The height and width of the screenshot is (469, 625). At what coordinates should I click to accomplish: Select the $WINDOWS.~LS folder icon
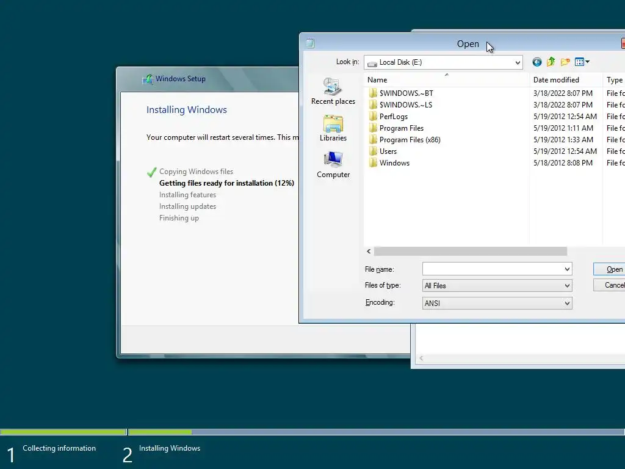[373, 104]
